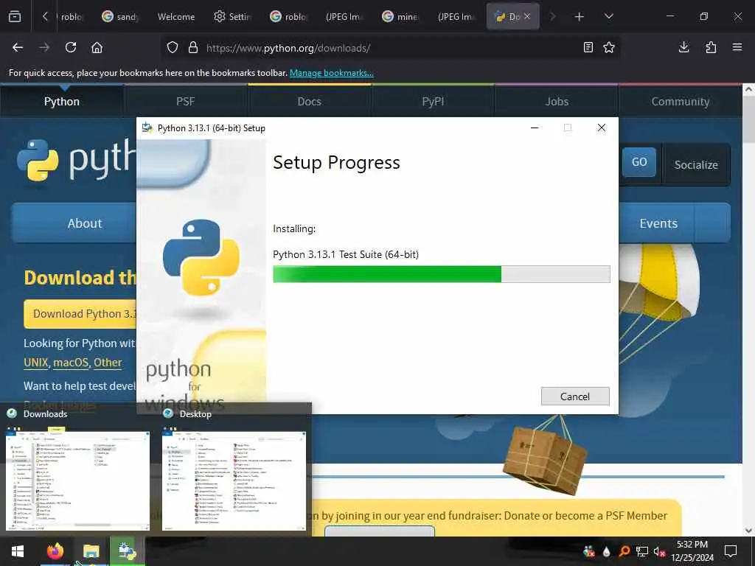
Task: Open the PyPI site tab
Action: 433,102
